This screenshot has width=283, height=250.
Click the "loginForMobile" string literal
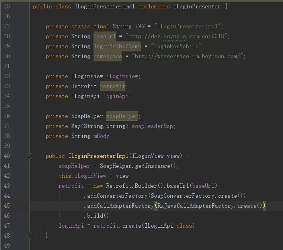click(176, 47)
